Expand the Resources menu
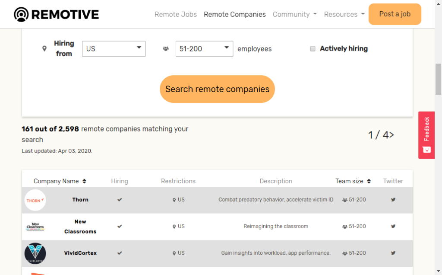This screenshot has width=442, height=275. 344,14
